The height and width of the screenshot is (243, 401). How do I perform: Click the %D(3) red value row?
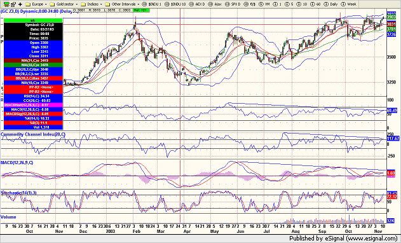coord(33,123)
